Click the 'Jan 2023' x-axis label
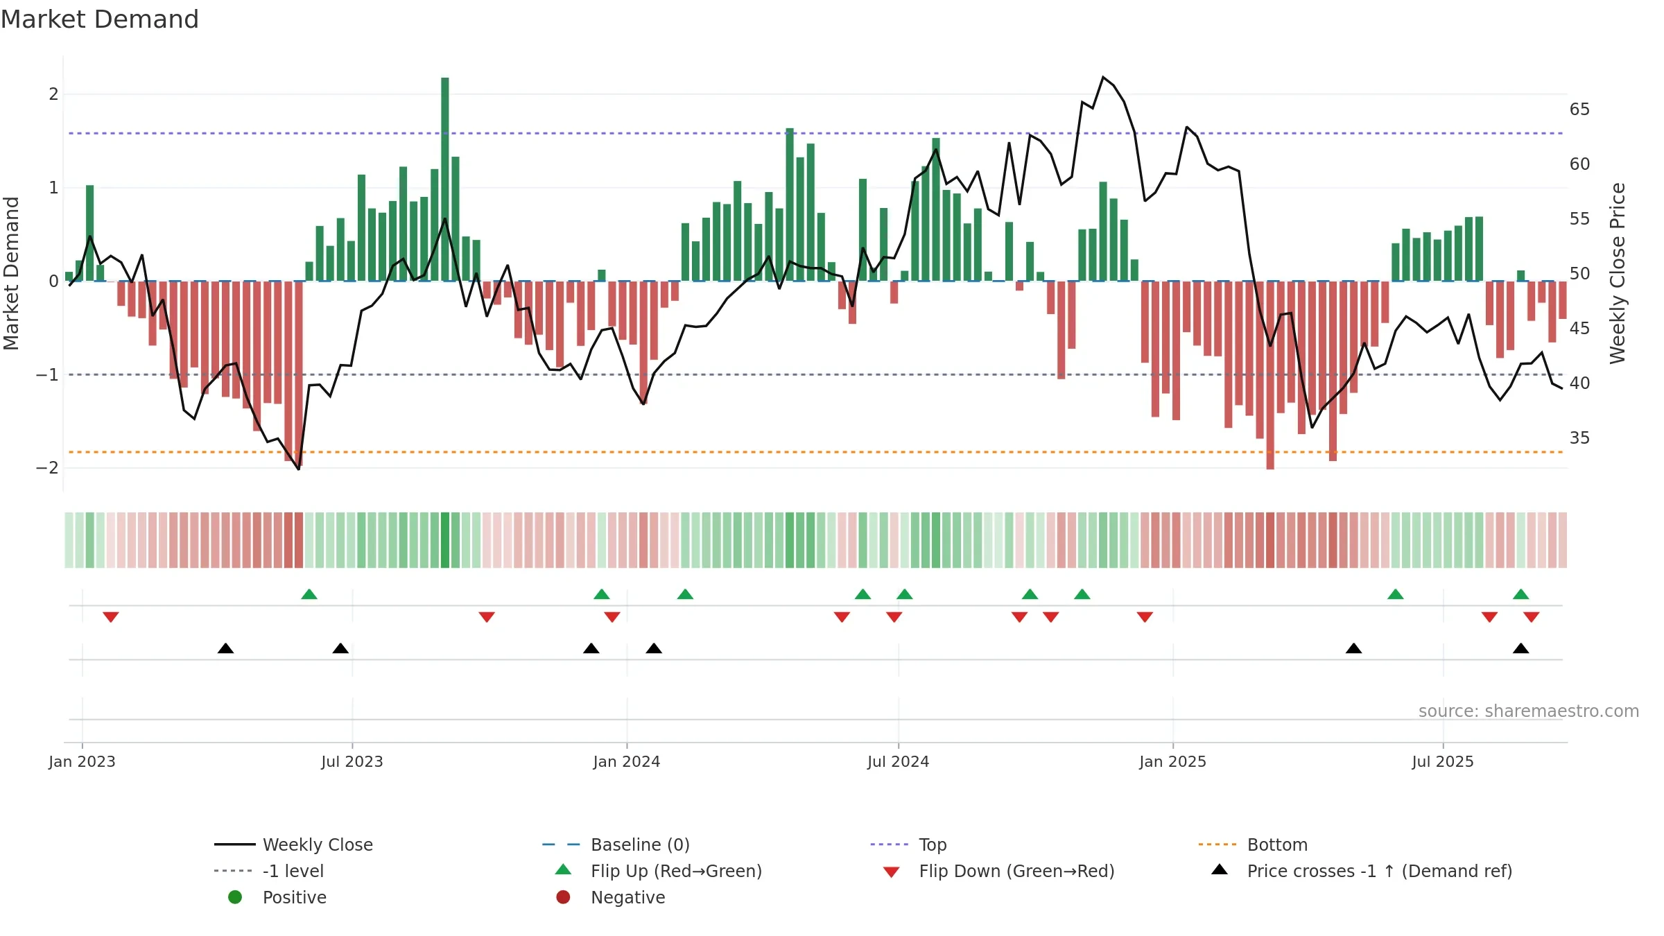This screenshot has height=936, width=1664. 82,761
